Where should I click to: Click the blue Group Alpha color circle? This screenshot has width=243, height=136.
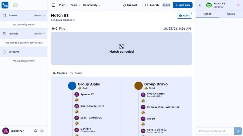[x=72, y=86]
